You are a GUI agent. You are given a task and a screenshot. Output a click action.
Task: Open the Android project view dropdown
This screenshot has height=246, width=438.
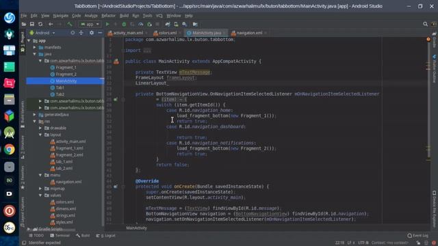[x=42, y=33]
